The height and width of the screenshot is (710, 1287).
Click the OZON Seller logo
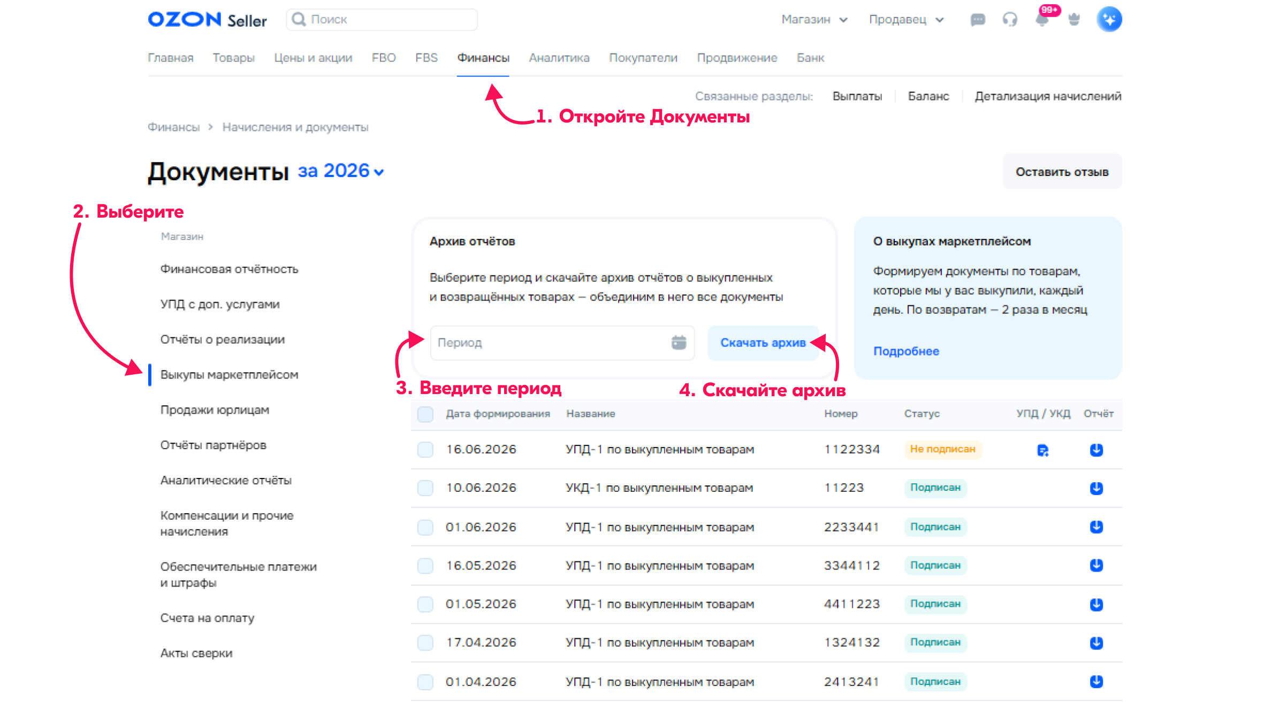[207, 20]
